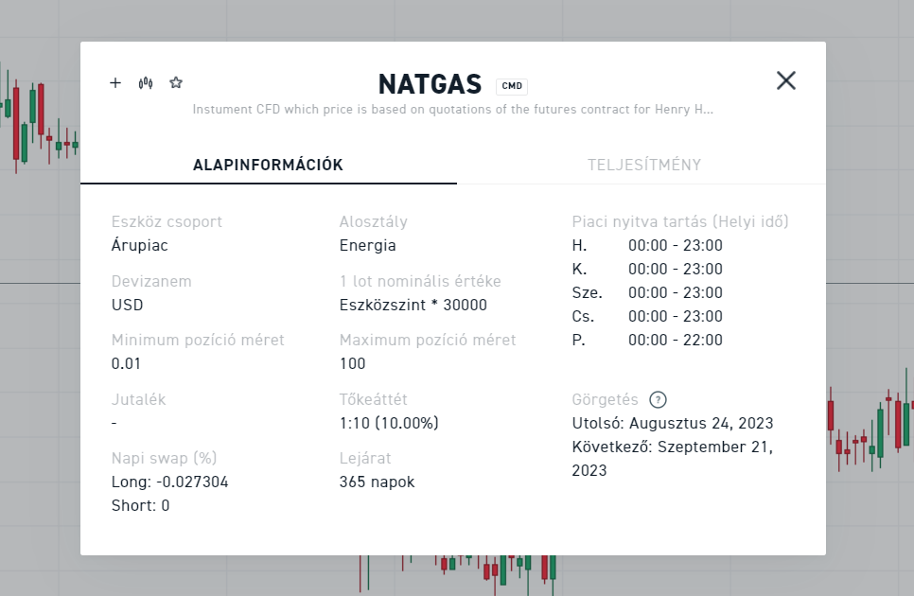The image size is (914, 596).
Task: Click the NATGAS title
Action: 431,84
